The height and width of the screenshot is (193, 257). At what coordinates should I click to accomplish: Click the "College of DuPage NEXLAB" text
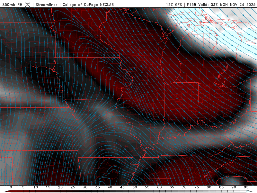tap(88, 5)
